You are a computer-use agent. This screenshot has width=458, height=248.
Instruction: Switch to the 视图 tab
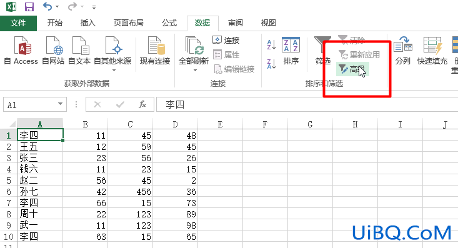(x=269, y=22)
